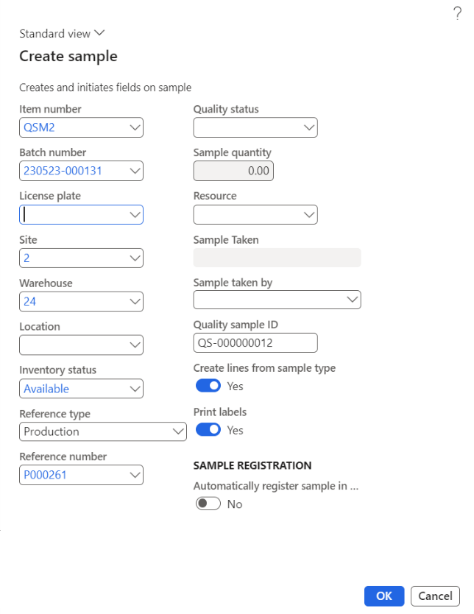Open the Item number dropdown
Image resolution: width=474 pixels, height=614 pixels.
[135, 127]
